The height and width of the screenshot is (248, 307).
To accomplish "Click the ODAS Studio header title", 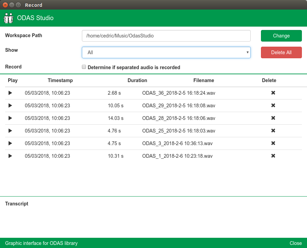I will point(35,18).
